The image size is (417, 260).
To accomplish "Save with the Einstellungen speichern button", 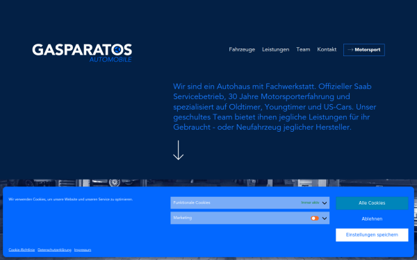I will coord(372,235).
